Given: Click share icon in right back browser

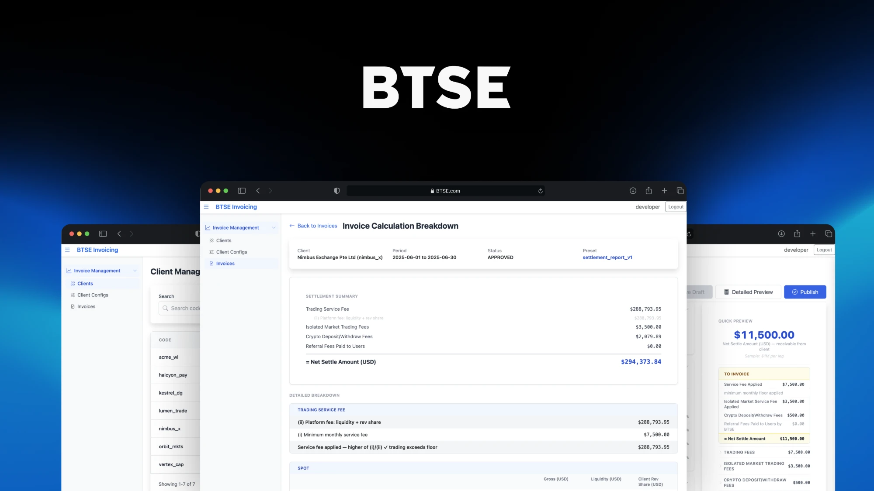Looking at the screenshot, I should (797, 234).
